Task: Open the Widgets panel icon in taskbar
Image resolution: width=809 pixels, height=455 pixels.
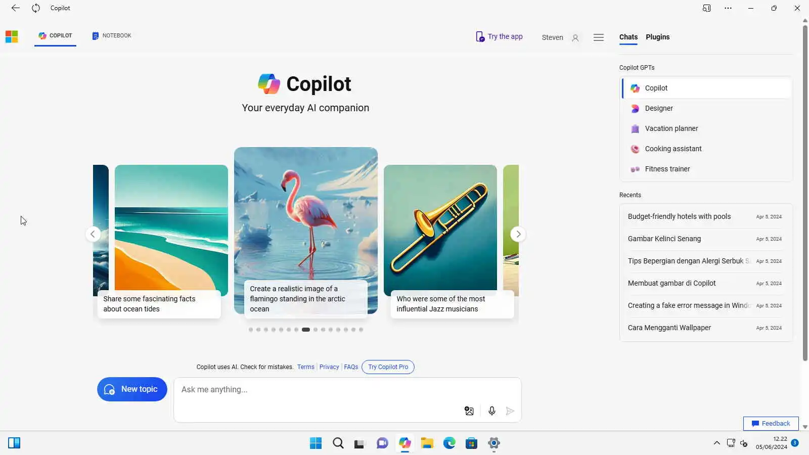Action: pos(14,443)
